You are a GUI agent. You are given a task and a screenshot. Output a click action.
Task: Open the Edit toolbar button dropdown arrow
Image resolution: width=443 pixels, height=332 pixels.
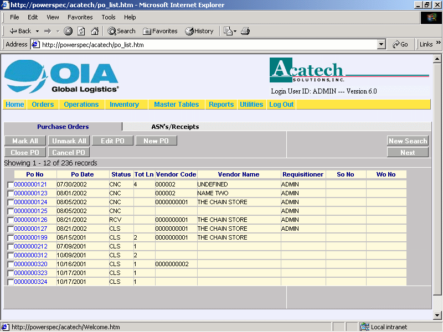pyautogui.click(x=235, y=31)
